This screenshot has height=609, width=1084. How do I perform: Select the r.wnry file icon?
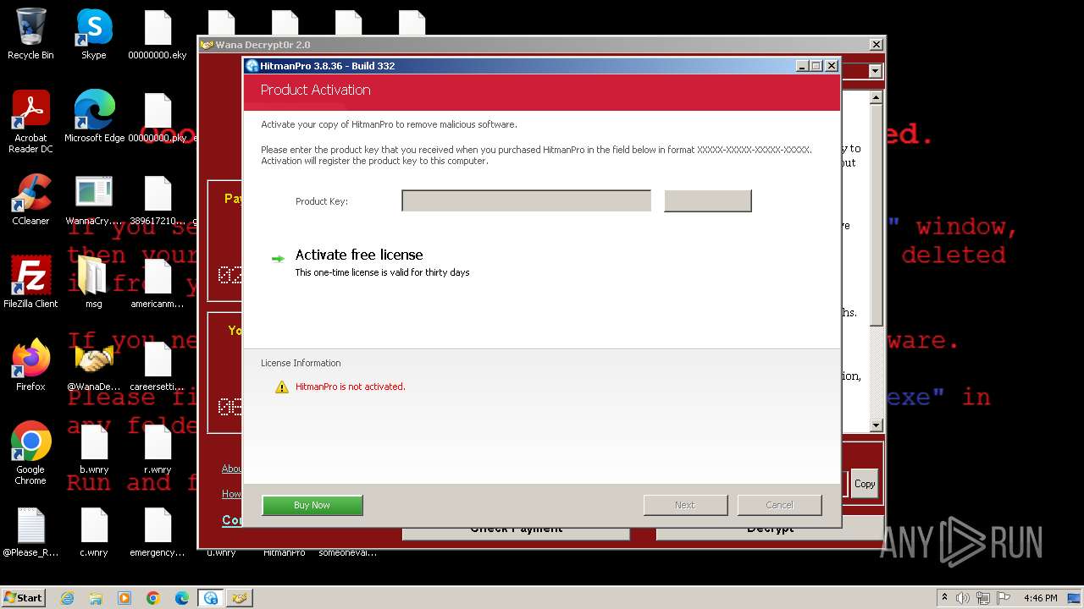(158, 448)
